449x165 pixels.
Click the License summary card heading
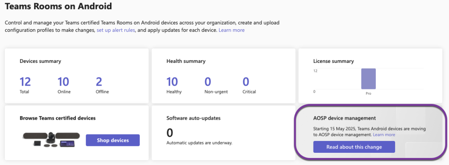334,61
